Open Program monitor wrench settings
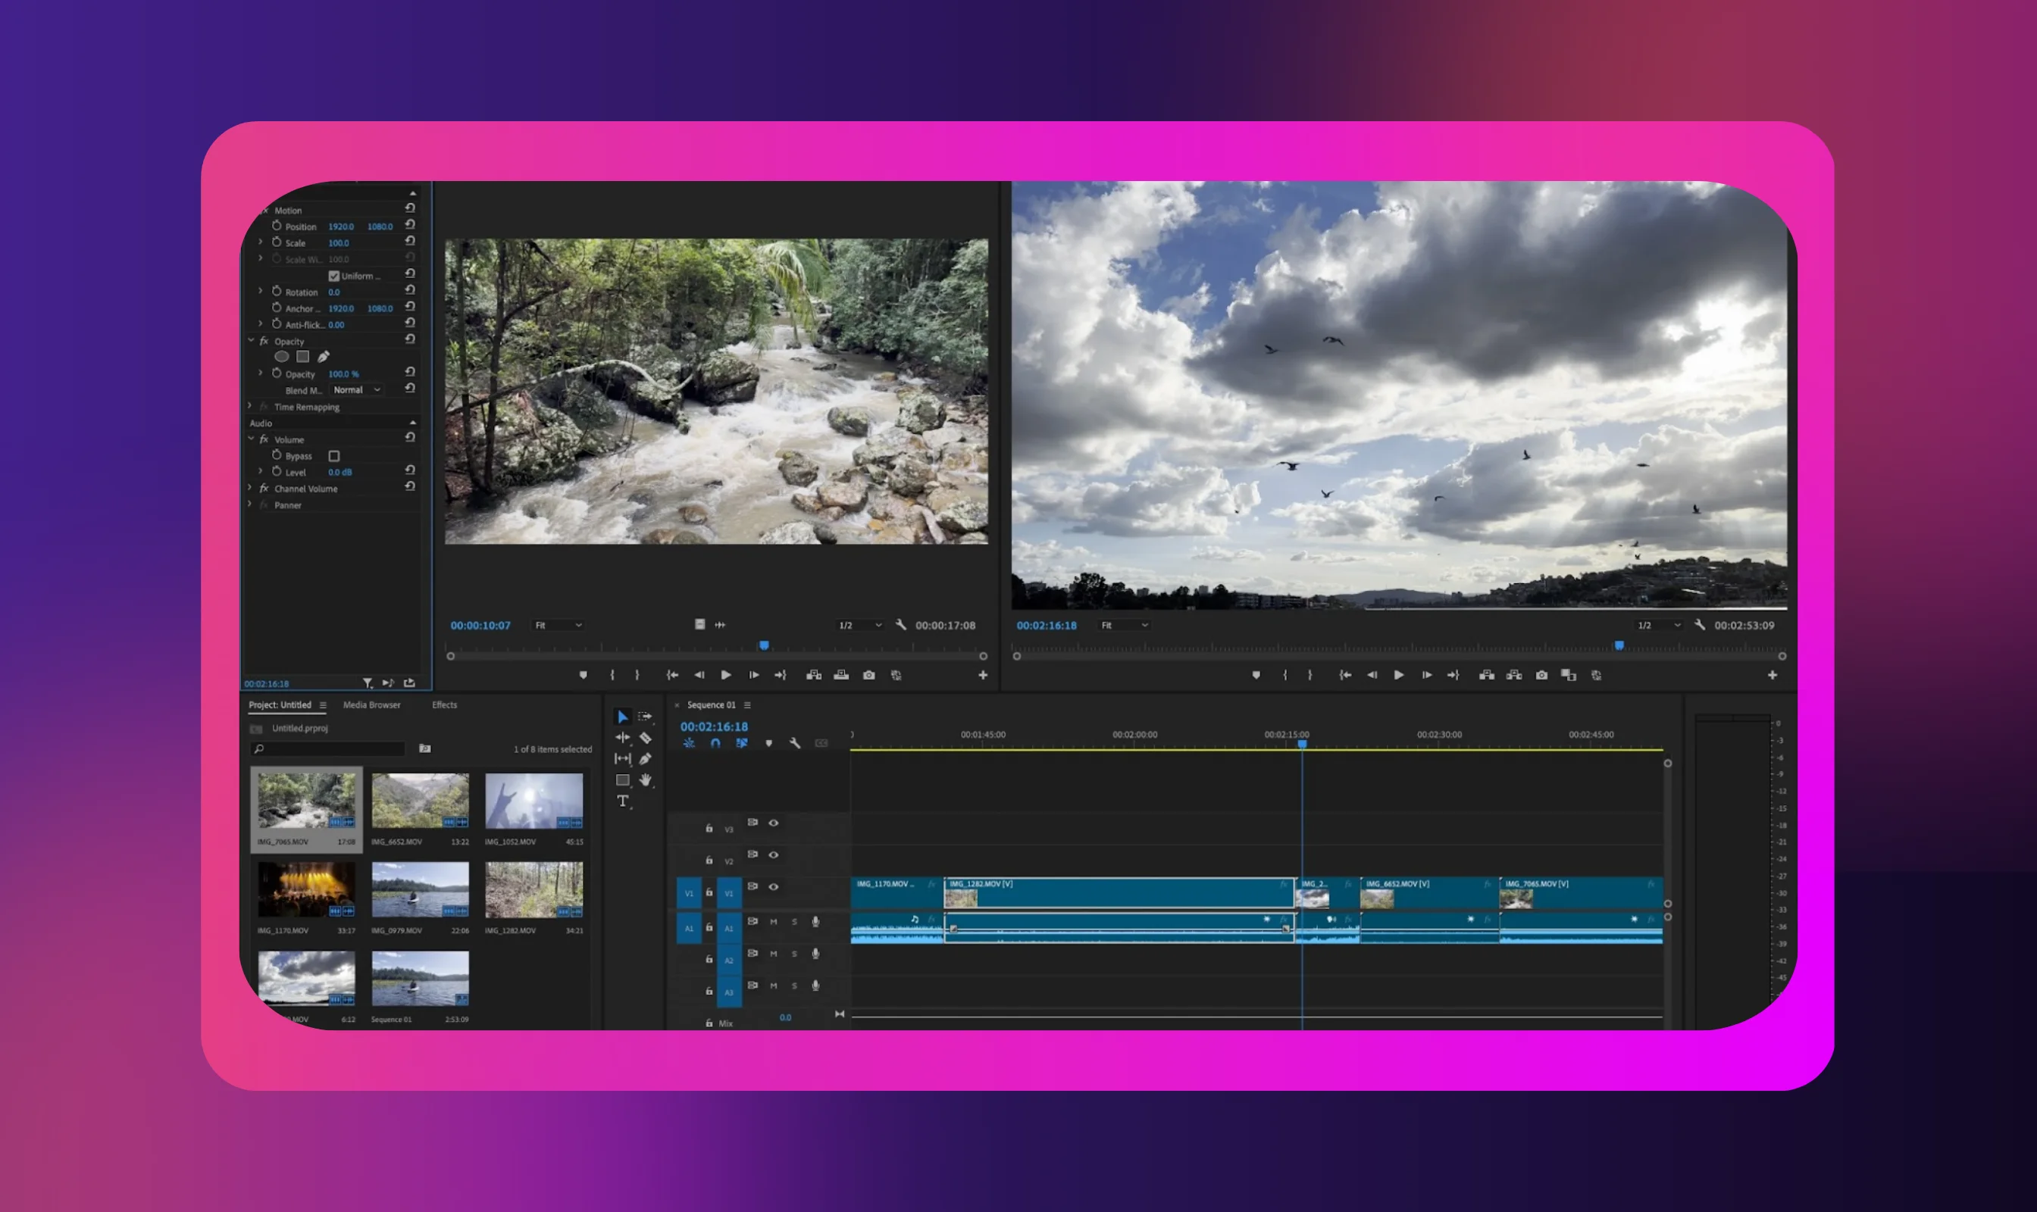The height and width of the screenshot is (1212, 2037). pos(1700,625)
